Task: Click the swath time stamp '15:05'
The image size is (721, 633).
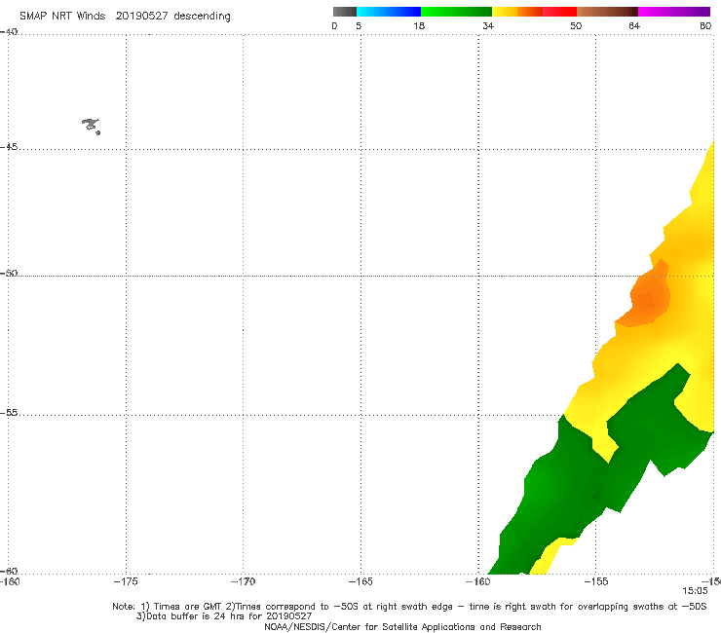Action: point(695,591)
